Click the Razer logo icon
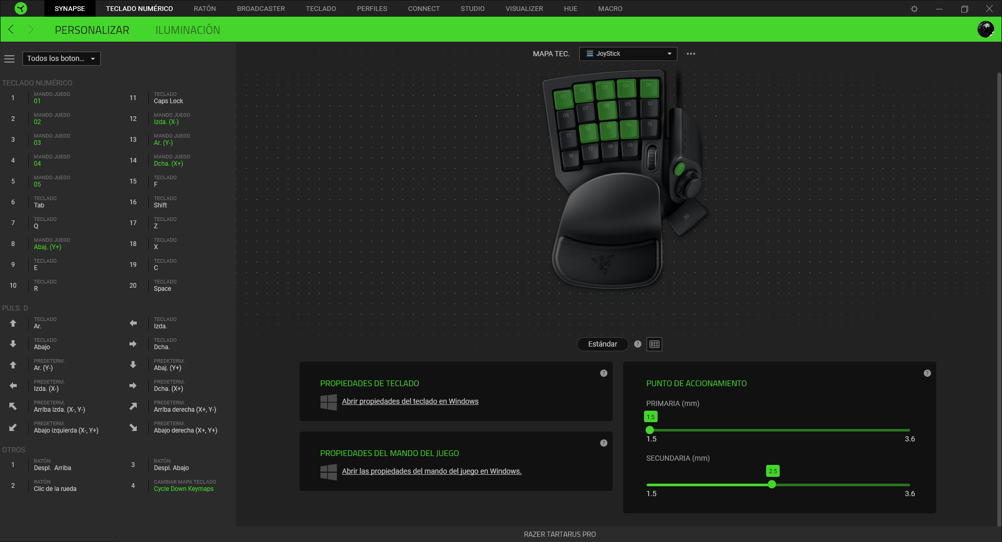The width and height of the screenshot is (1002, 542). coord(21,8)
